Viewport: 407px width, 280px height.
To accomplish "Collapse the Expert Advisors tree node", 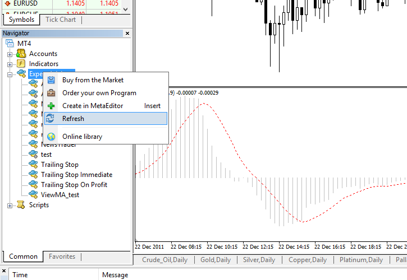I will pyautogui.click(x=10, y=74).
